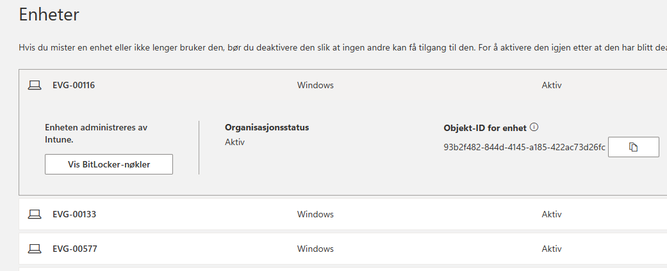The height and width of the screenshot is (271, 667).
Task: Click the Aktiv status in the EVG-00116 row
Action: (552, 85)
